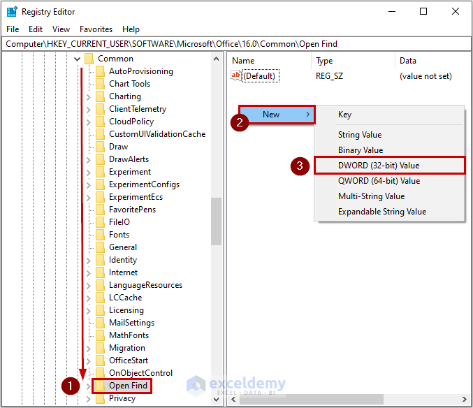Click the horizontal scrollbar left arrow
This screenshot has width=473, height=408.
point(233,399)
